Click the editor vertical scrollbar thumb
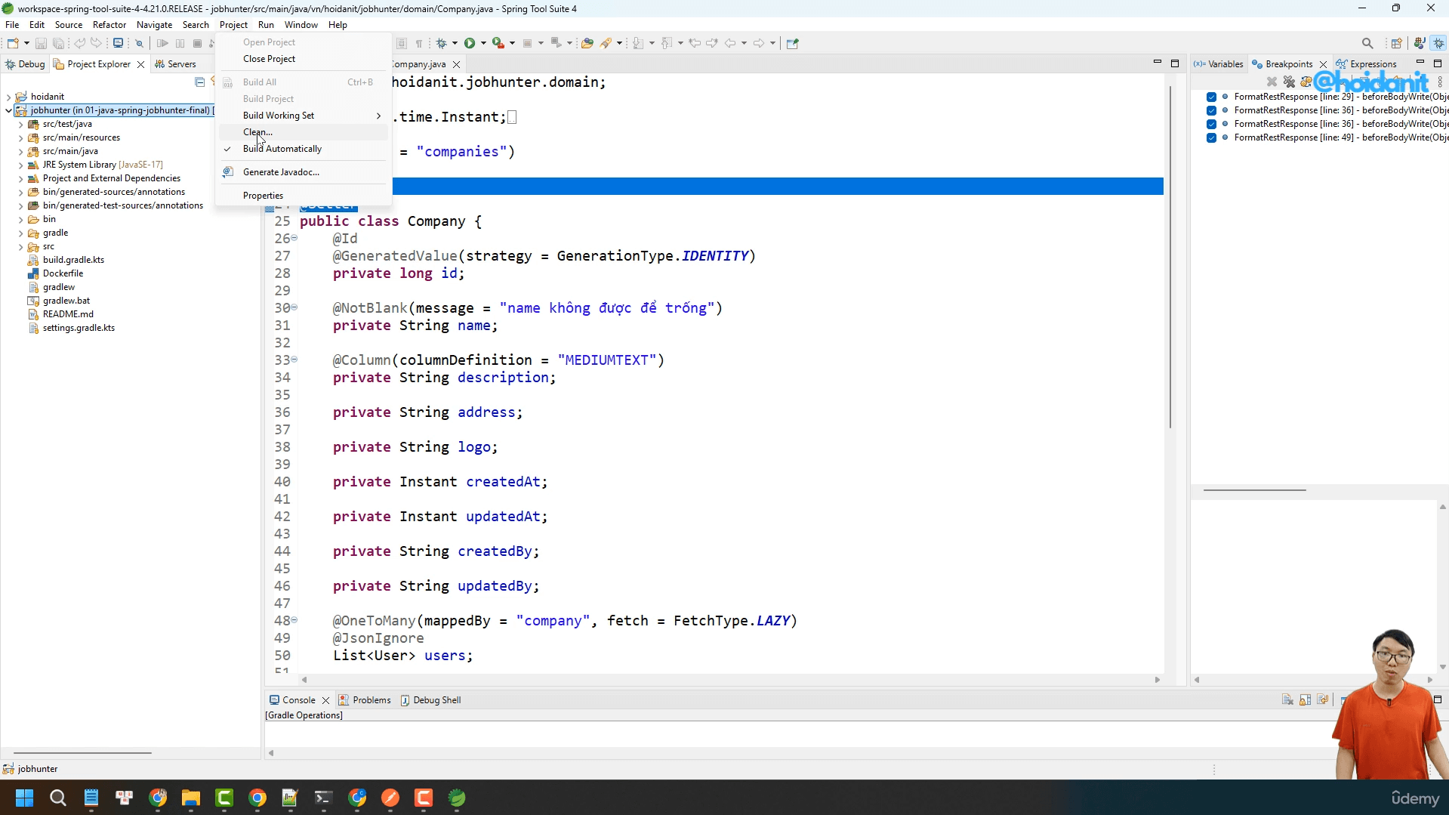The width and height of the screenshot is (1449, 815). [1170, 257]
